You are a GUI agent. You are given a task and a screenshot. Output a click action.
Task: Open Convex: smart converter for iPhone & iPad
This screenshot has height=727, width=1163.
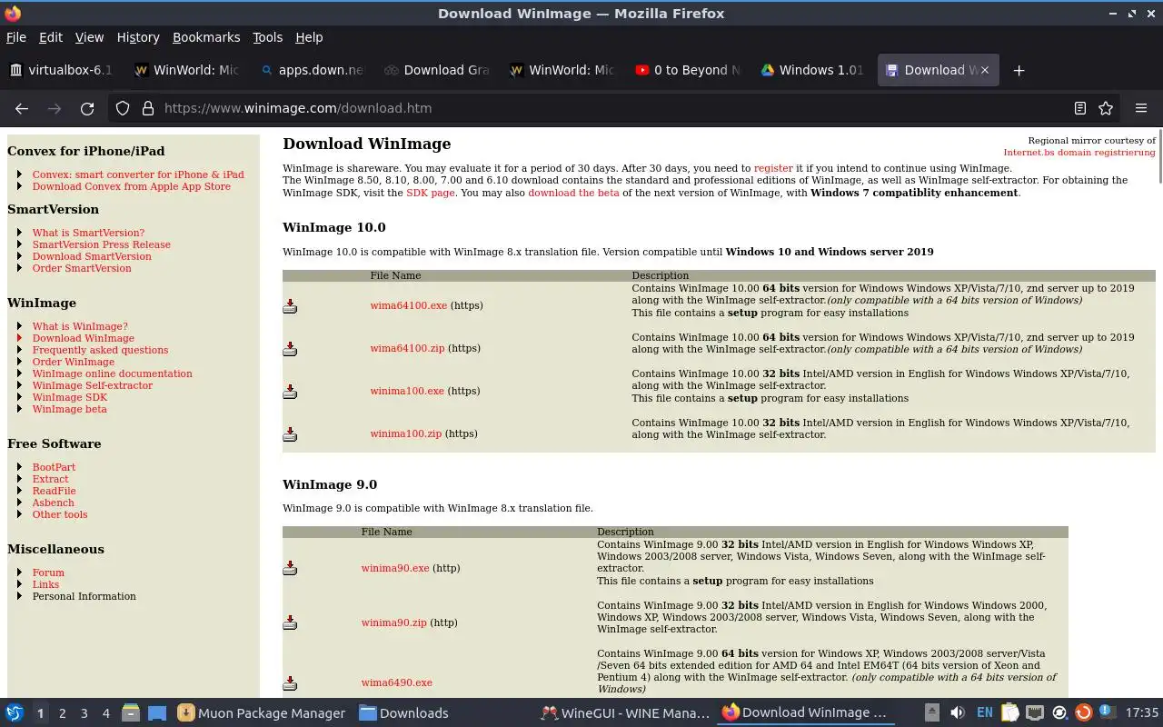tap(138, 174)
